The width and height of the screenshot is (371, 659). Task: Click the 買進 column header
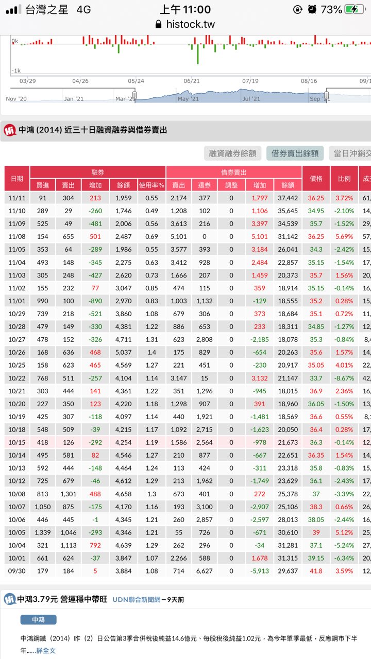[42, 185]
